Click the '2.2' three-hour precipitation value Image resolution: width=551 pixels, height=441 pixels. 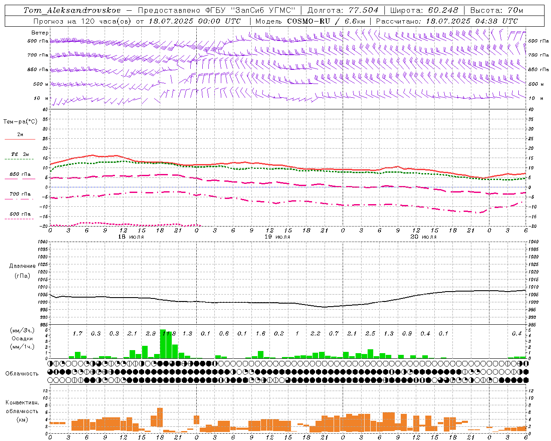click(x=316, y=334)
